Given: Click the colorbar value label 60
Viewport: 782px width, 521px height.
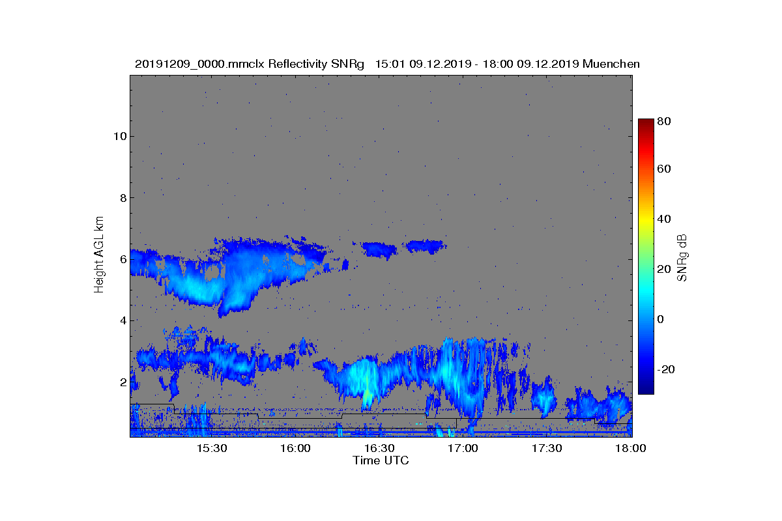Looking at the screenshot, I should click(x=665, y=169).
